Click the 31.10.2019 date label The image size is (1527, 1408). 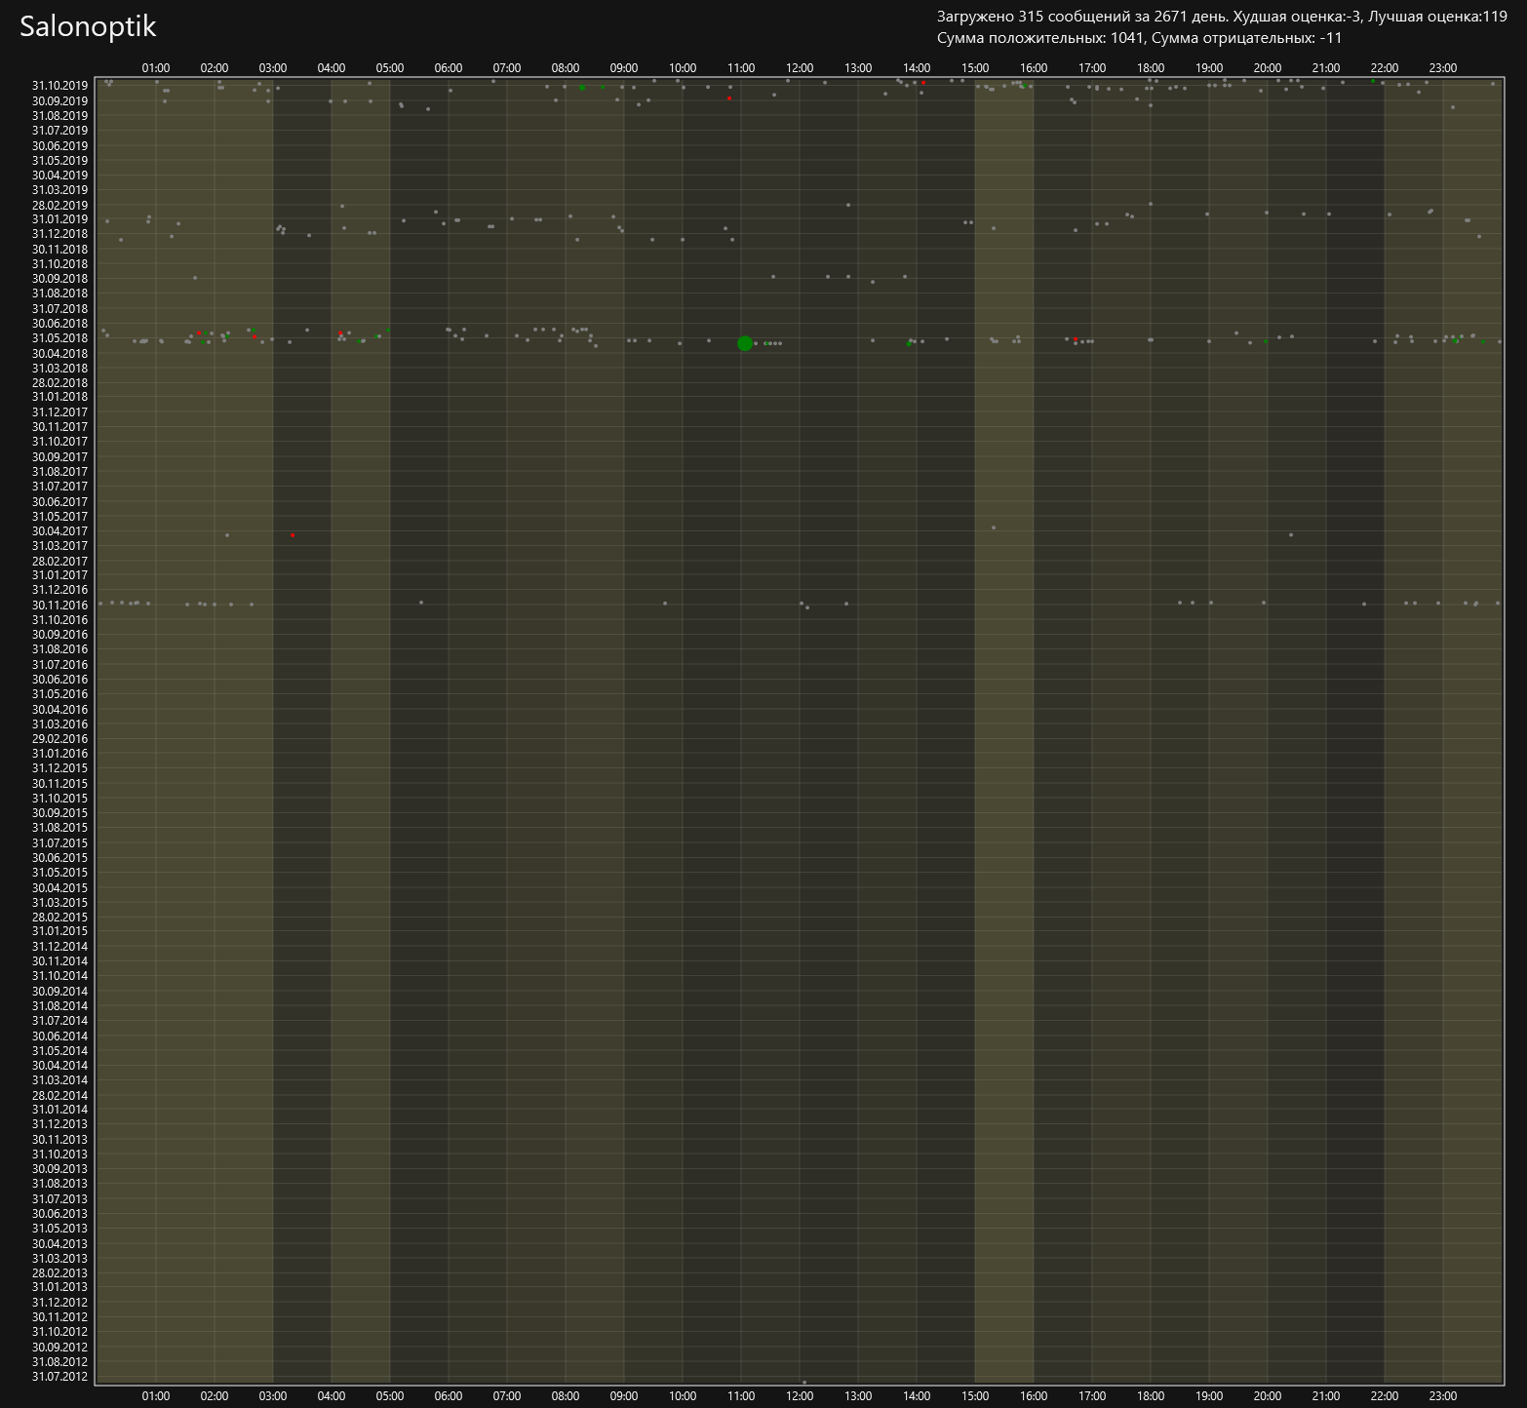coord(59,86)
